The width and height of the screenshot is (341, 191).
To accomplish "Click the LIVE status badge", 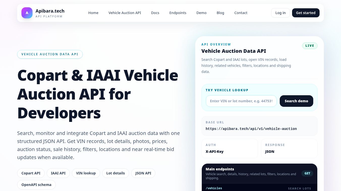I will (x=310, y=46).
